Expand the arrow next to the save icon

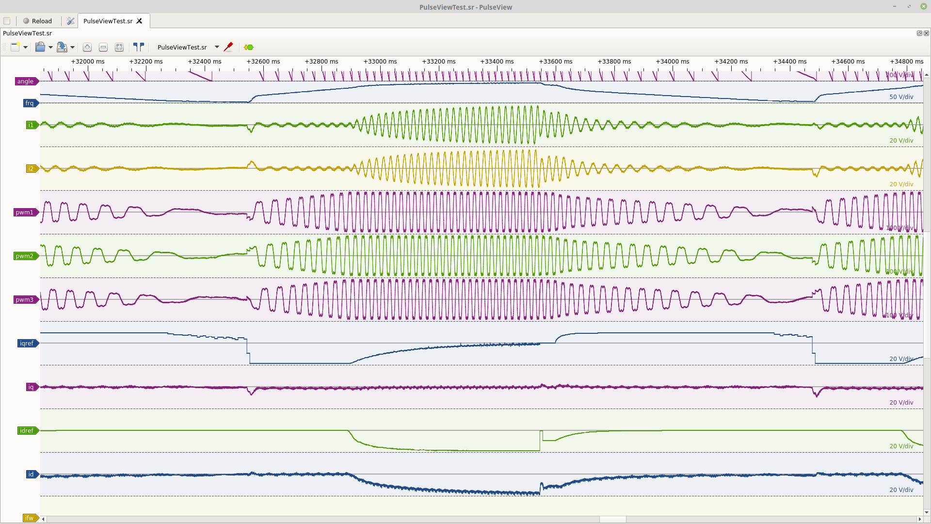coord(72,47)
